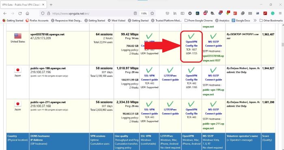Open the Google Docs bookmark
Image resolution: width=284 pixels, height=150 pixels.
pyautogui.click(x=241, y=21)
